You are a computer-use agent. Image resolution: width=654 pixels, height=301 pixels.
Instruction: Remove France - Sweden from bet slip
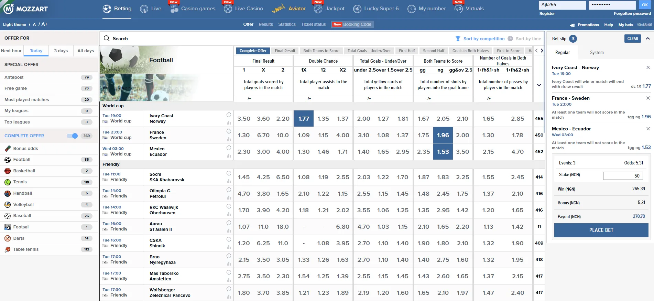click(x=648, y=98)
